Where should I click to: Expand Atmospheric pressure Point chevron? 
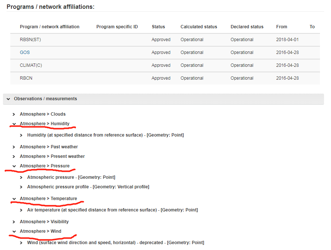(x=21, y=177)
